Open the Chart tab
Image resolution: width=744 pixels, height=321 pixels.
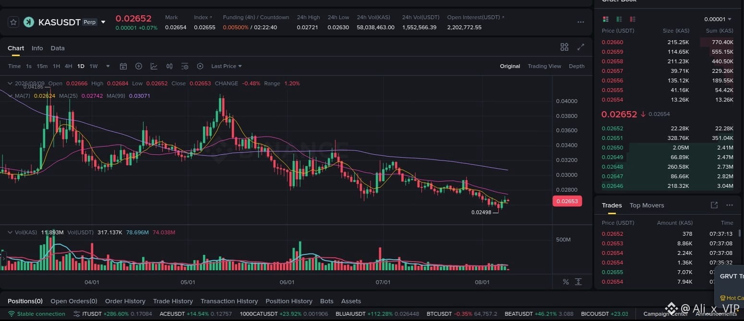[x=16, y=48]
